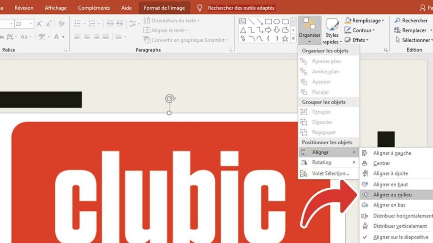
Task: Click the decrease font size icon
Action: 49,24
